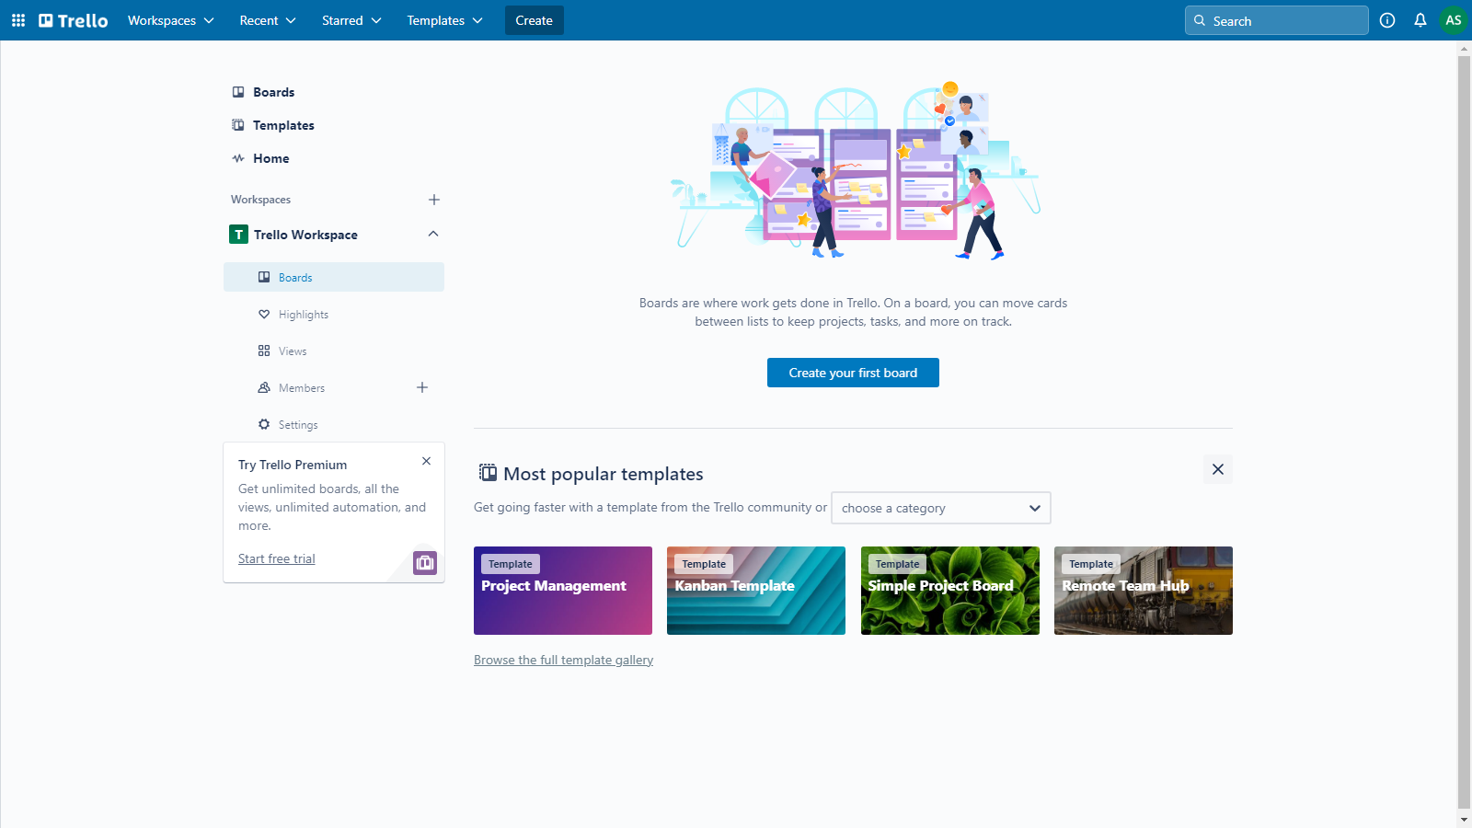
Task: Open the Workspaces dropdown menu
Action: point(171,20)
